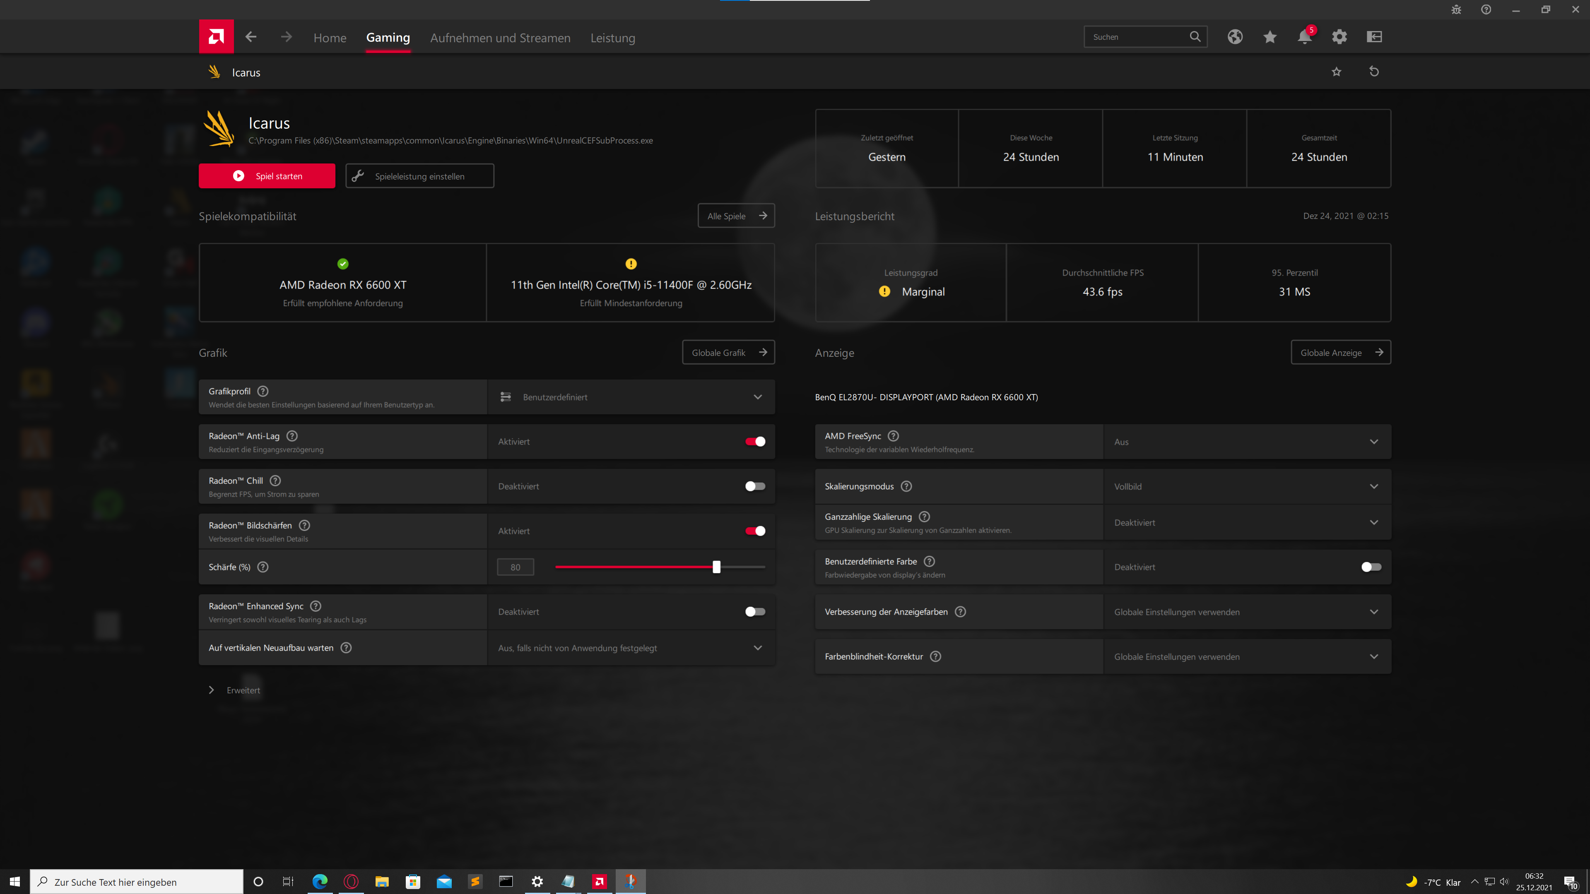1590x894 pixels.
Task: Click the bug report icon
Action: [1456, 9]
